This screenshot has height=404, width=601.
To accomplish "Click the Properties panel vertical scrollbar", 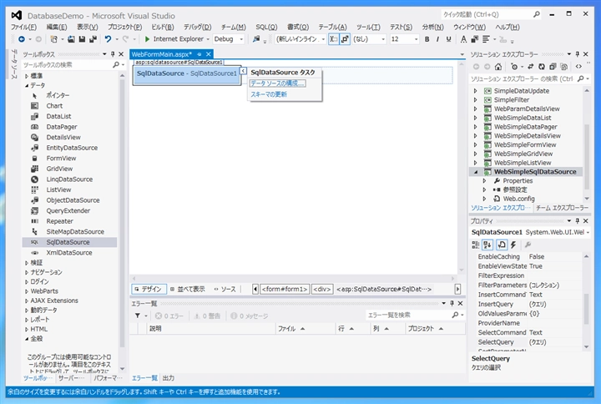I will click(x=587, y=301).
